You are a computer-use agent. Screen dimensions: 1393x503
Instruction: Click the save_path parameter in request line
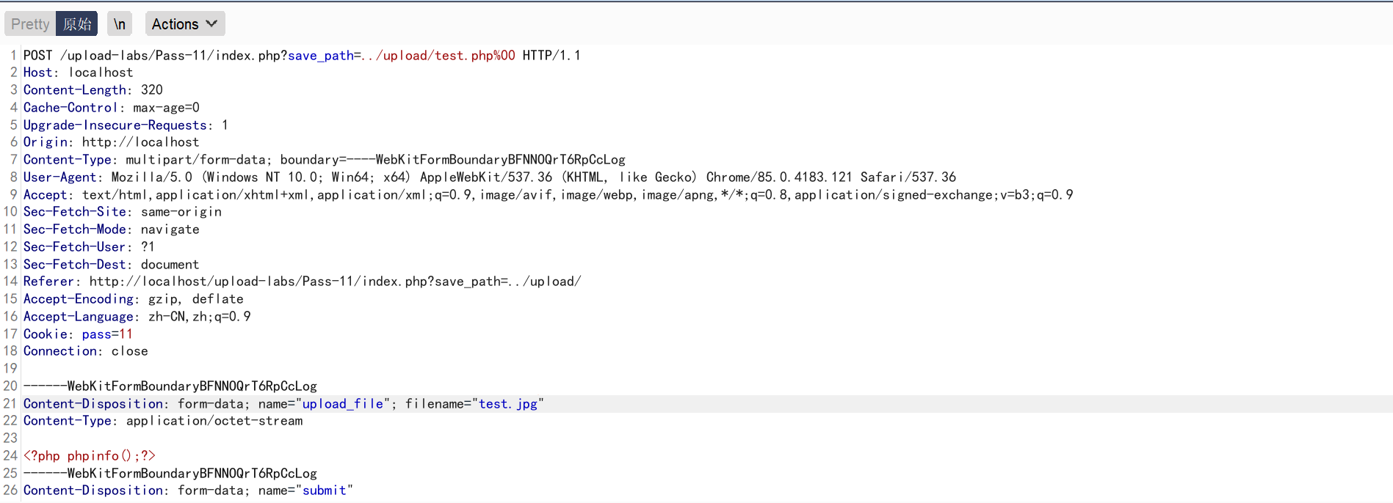tap(320, 56)
